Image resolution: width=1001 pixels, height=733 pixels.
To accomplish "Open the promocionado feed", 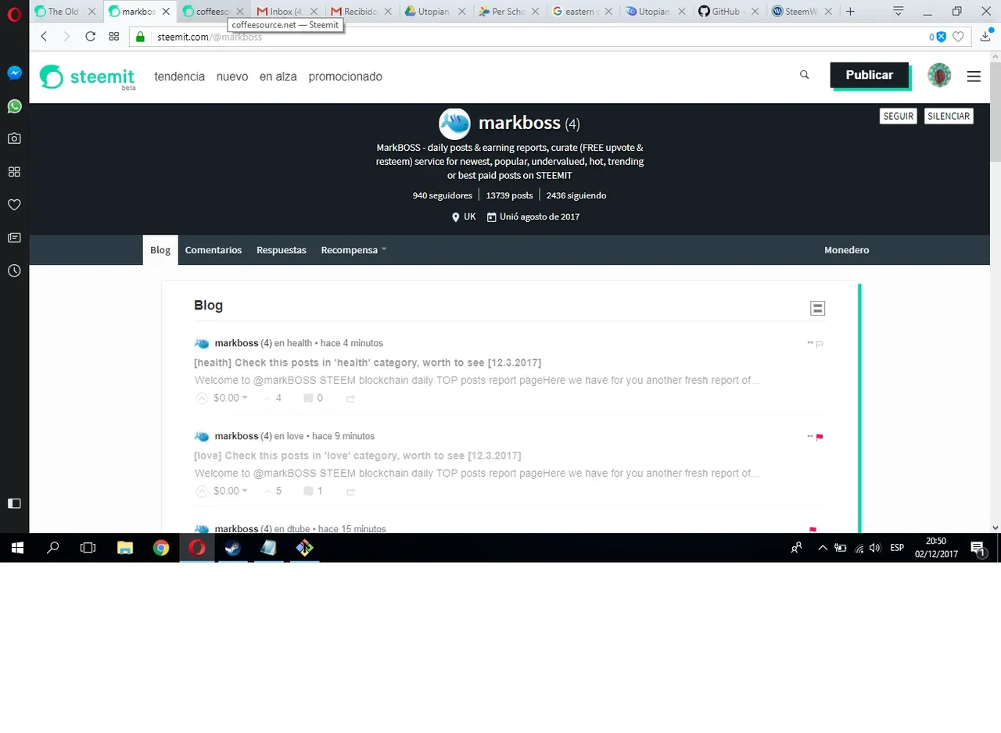I will click(x=346, y=77).
